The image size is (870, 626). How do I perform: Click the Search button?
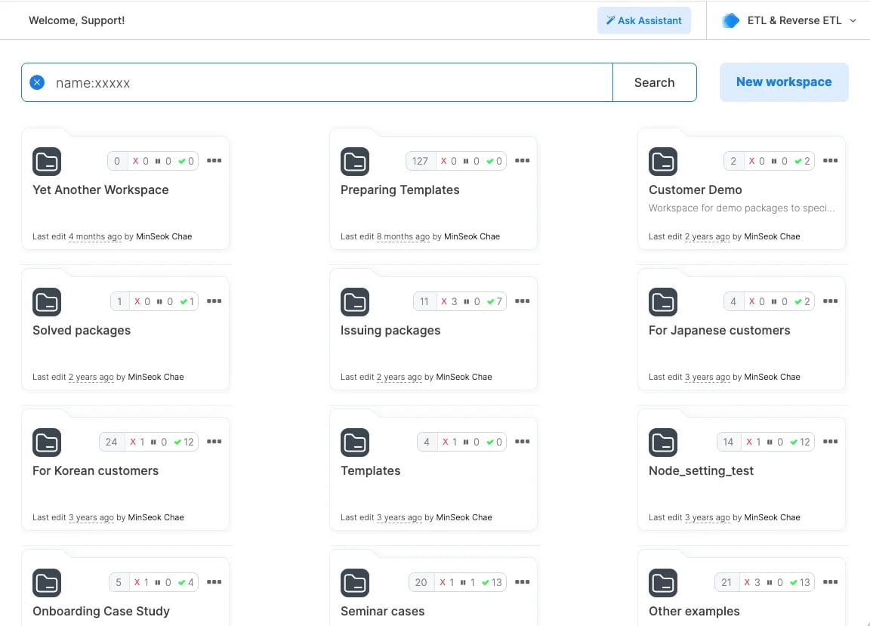pyautogui.click(x=654, y=83)
